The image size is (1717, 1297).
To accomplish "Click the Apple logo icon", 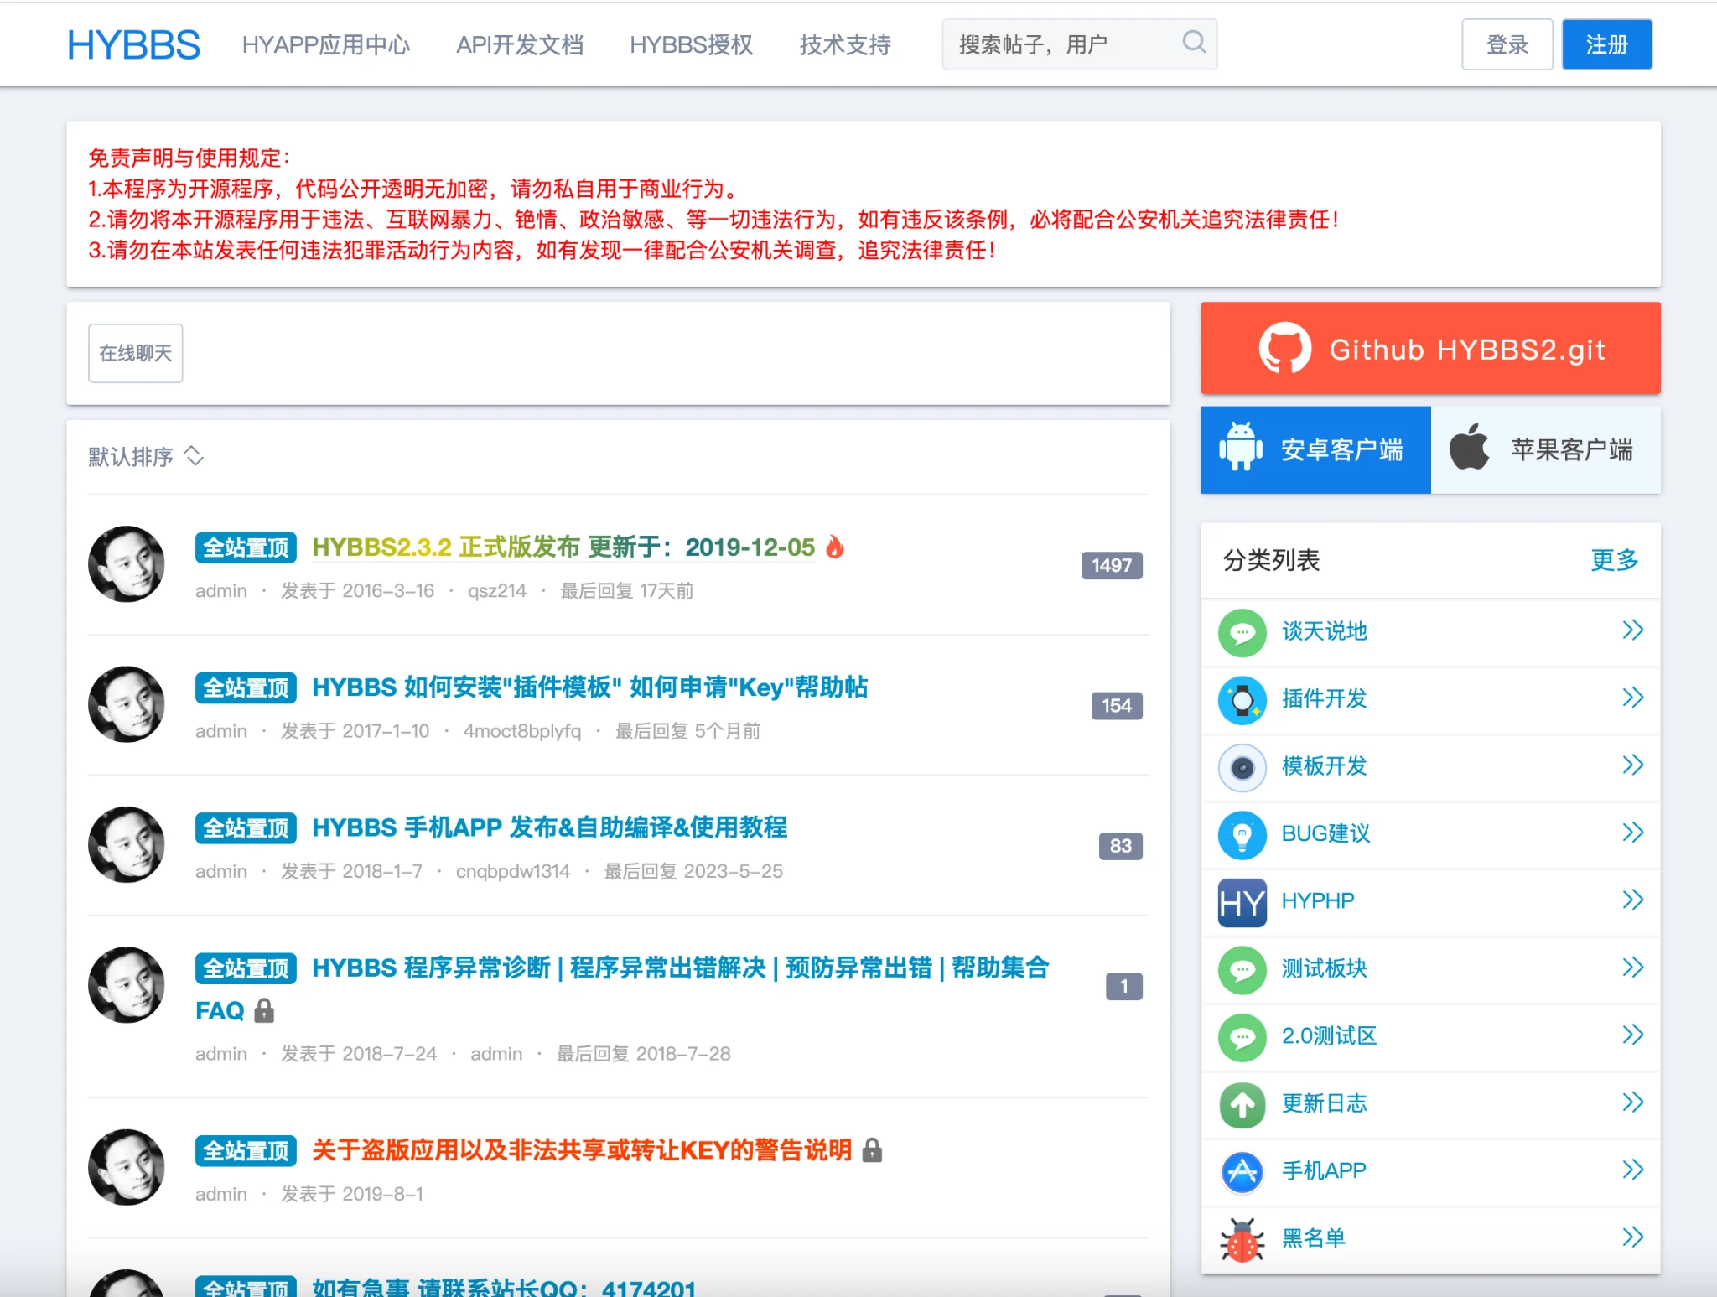I will tap(1470, 448).
